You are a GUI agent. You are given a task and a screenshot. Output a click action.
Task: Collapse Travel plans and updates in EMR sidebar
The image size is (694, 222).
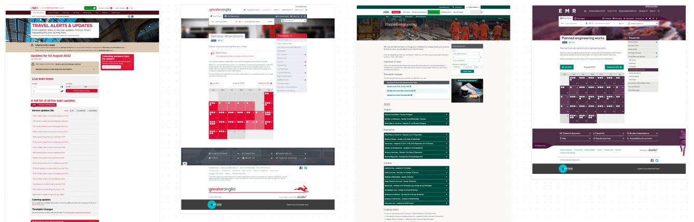click(x=657, y=56)
